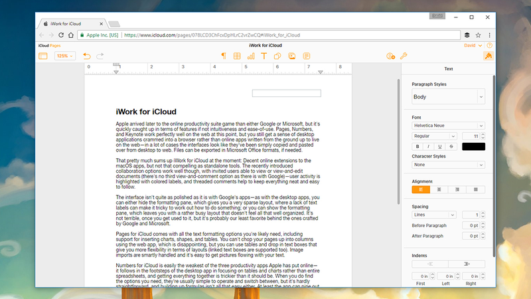Insert a chart using the bar chart icon

point(251,56)
